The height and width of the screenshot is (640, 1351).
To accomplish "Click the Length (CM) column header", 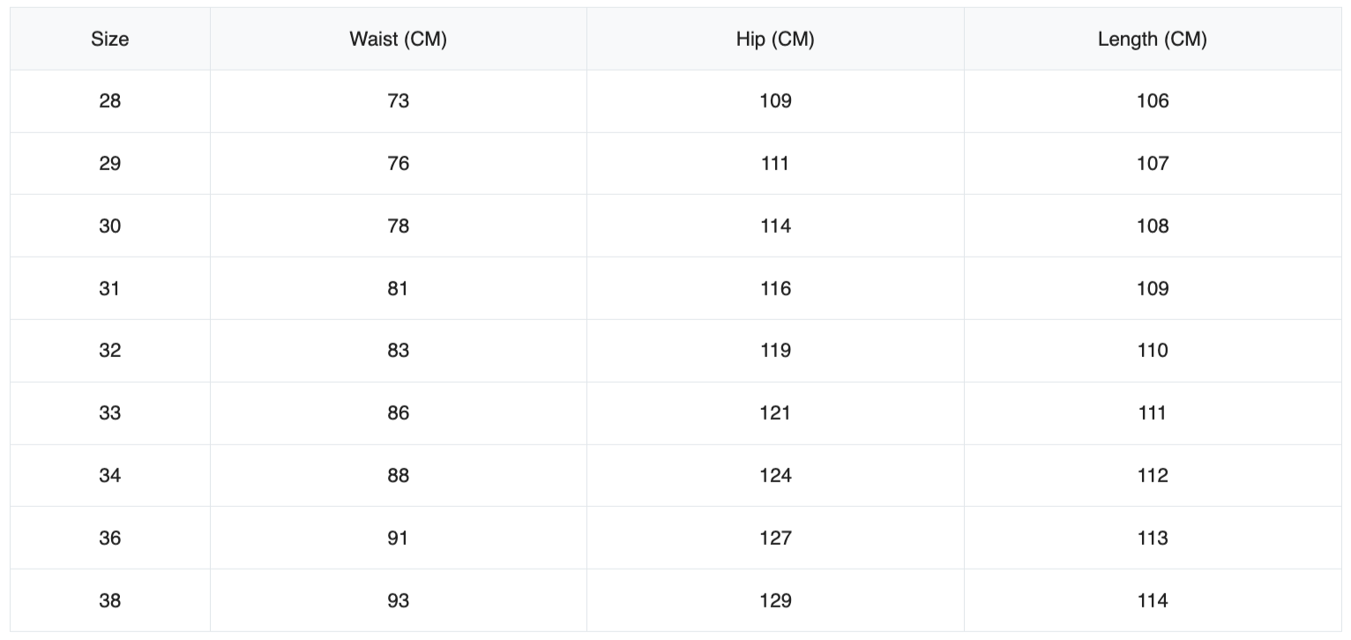I will click(1152, 39).
